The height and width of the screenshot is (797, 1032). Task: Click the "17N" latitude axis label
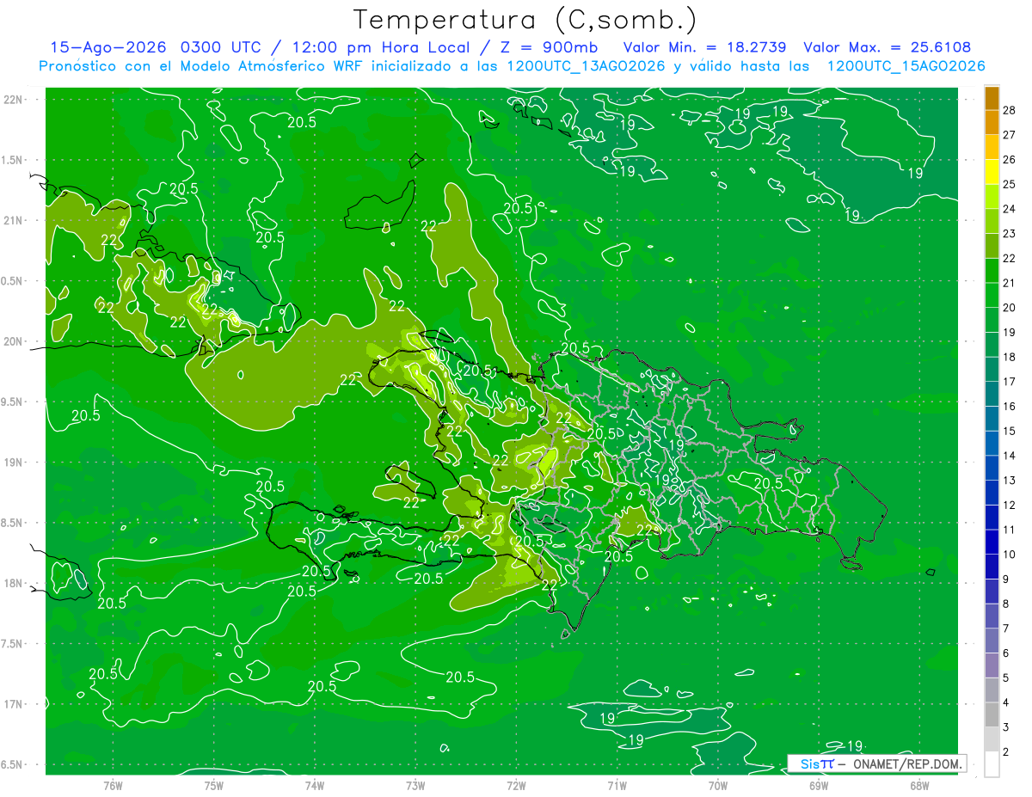click(x=14, y=704)
